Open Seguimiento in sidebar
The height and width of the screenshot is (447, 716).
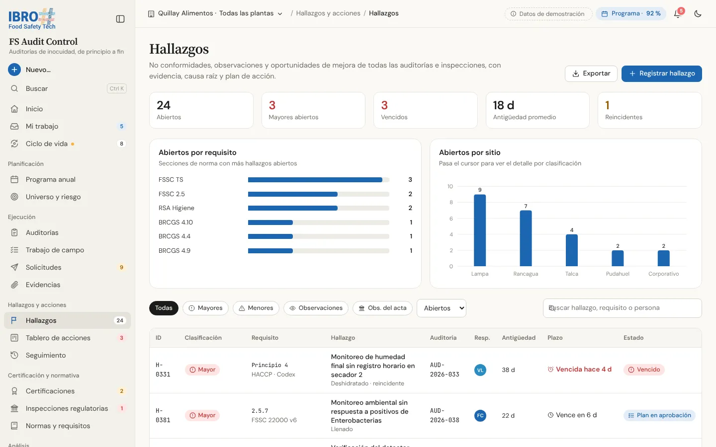click(x=67, y=355)
